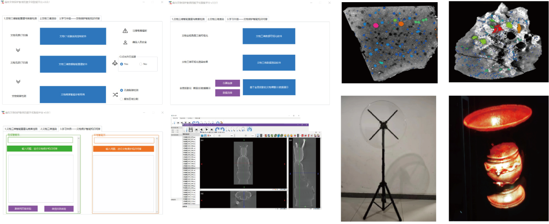The width and height of the screenshot is (549, 224).
Task: Click the warning triangle icon beside 注意电离辐射
Action: click(125, 31)
